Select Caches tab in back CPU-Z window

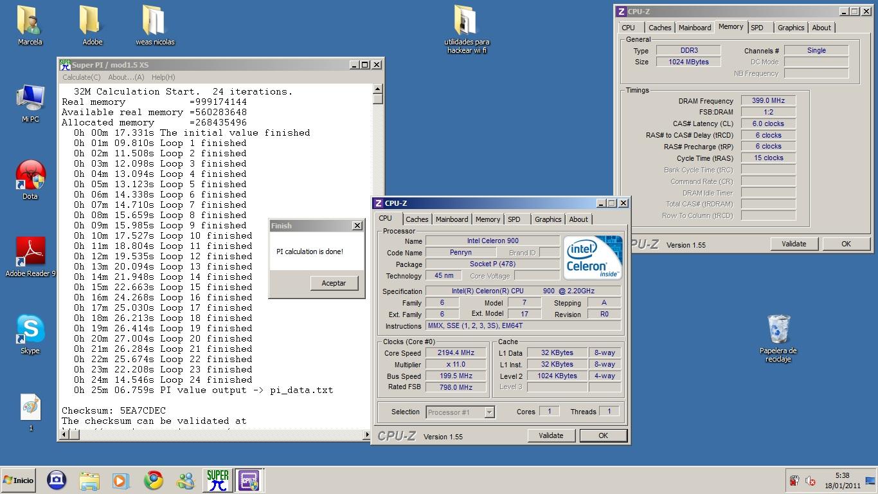pyautogui.click(x=659, y=28)
